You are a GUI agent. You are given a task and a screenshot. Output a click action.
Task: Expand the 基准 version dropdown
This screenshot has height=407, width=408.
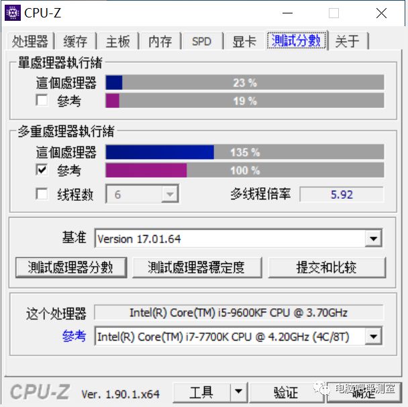(373, 238)
